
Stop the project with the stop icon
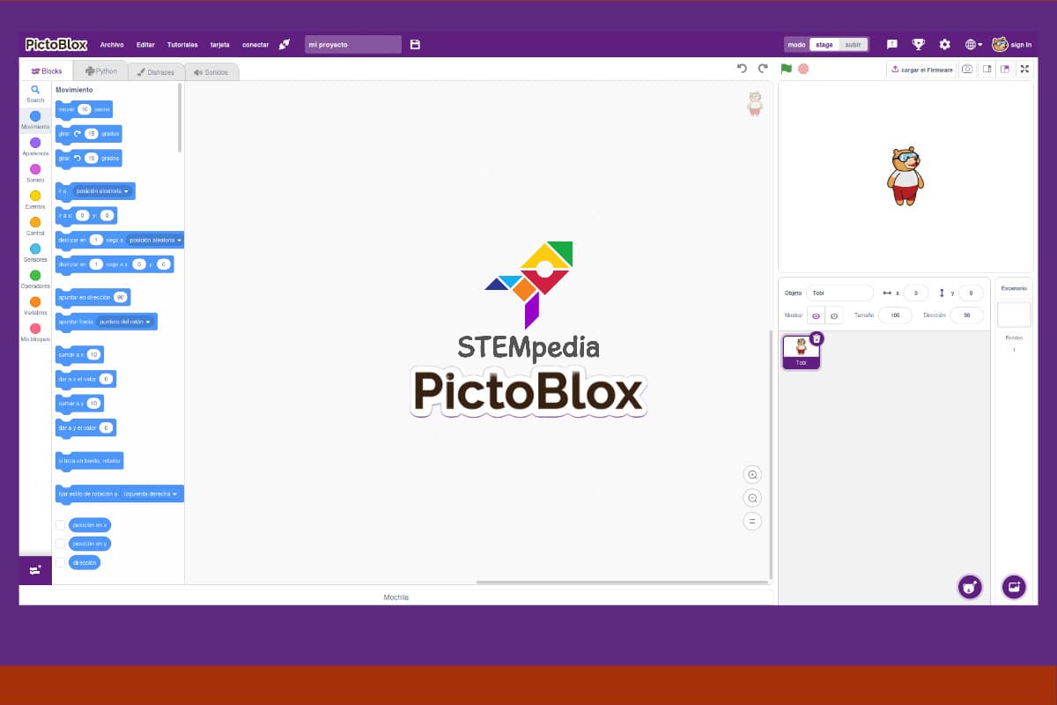point(802,67)
